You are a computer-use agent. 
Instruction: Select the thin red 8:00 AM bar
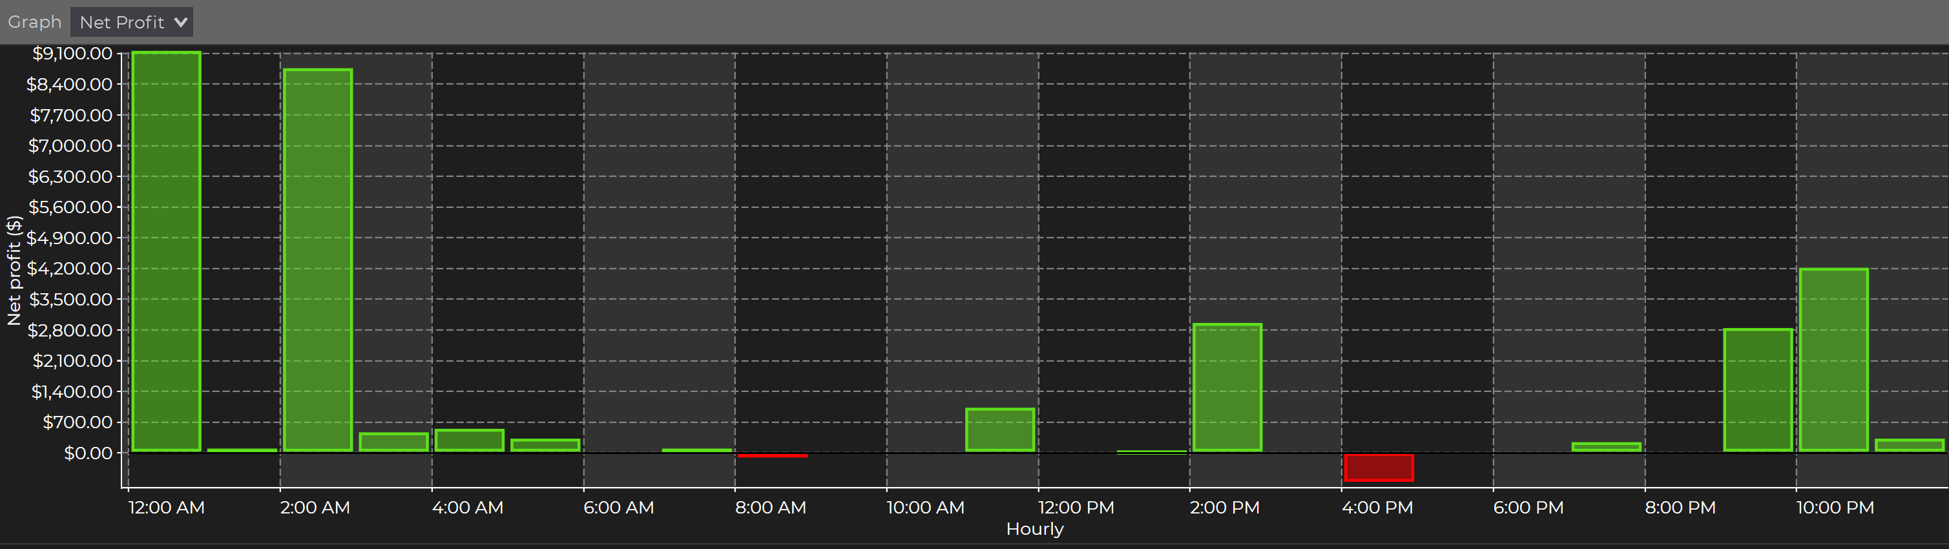[x=773, y=455]
